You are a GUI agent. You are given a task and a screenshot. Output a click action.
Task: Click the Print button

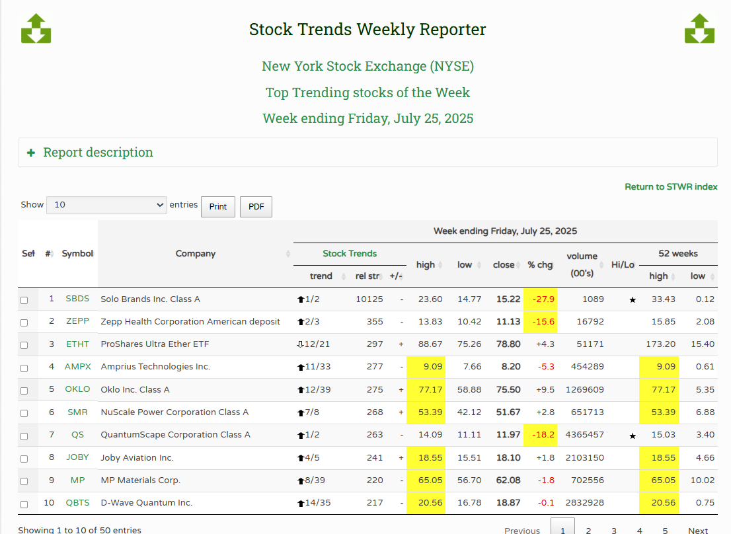click(218, 207)
